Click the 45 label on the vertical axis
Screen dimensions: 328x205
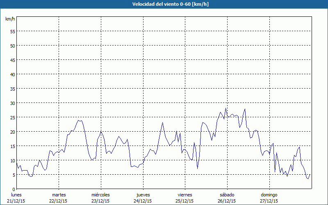click(12, 60)
